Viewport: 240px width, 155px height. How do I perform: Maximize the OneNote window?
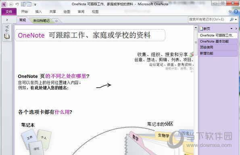pyautogui.click(x=223, y=3)
